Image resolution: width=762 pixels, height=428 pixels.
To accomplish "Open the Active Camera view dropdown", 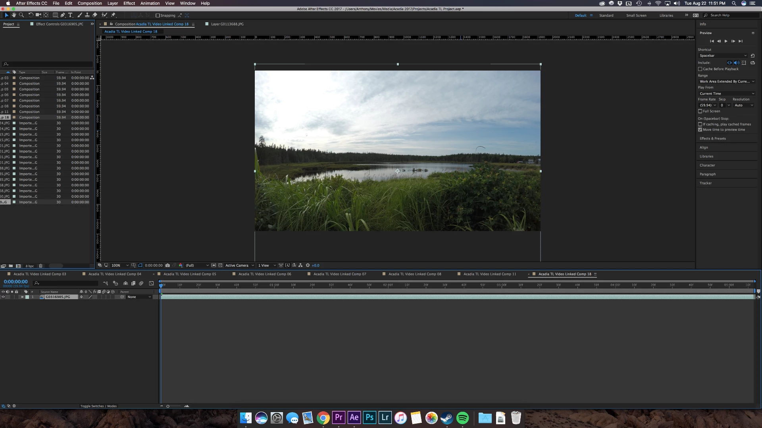I will pos(239,266).
